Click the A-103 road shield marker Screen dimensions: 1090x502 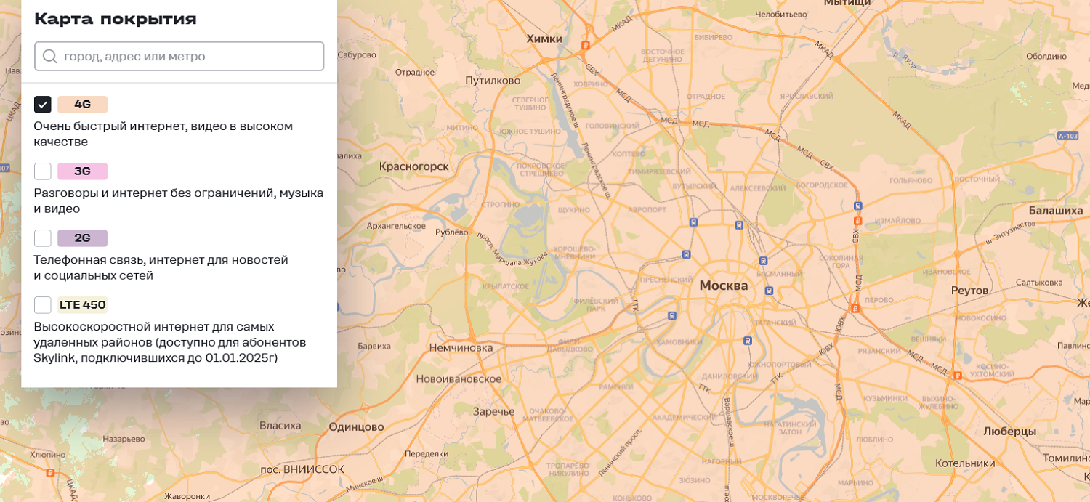coord(1067,136)
